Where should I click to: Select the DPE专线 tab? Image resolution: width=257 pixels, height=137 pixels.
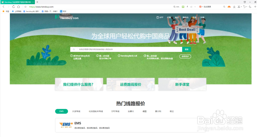pyautogui.click(x=115, y=111)
